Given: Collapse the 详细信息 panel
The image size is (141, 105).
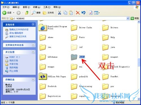Looking at the screenshot, I should [33, 80].
